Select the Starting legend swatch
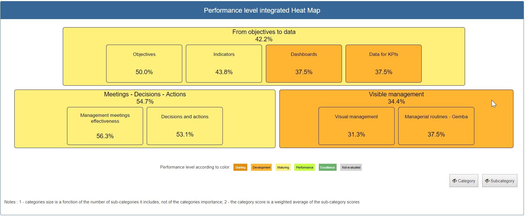This screenshot has width=525, height=216. (x=240, y=167)
